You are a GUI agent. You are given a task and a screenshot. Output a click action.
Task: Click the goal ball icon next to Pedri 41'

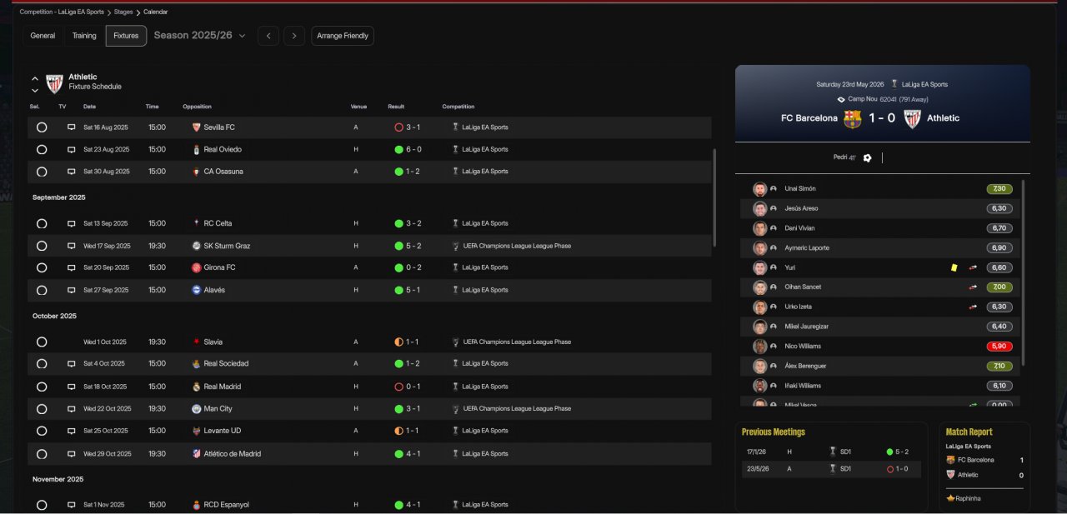click(867, 157)
